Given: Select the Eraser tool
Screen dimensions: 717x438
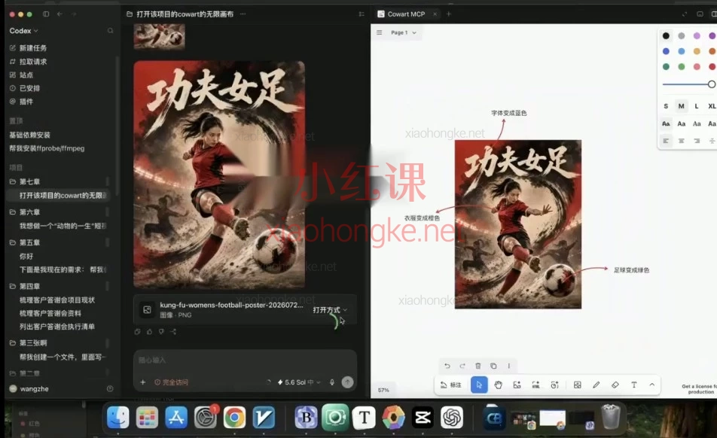Looking at the screenshot, I should tap(615, 385).
